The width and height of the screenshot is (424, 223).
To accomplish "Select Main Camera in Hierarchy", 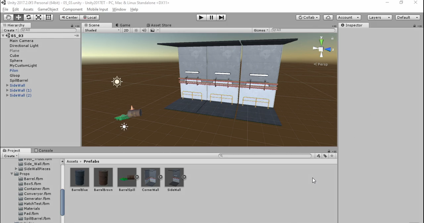I will 22,41.
